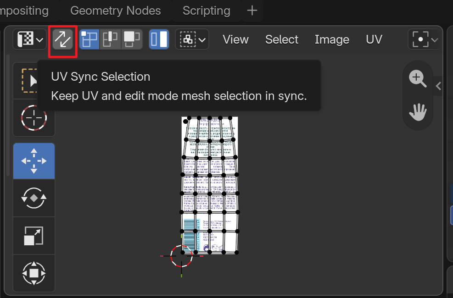The height and width of the screenshot is (298, 453).
Task: Toggle the UV Sync Selection button
Action: (63, 39)
